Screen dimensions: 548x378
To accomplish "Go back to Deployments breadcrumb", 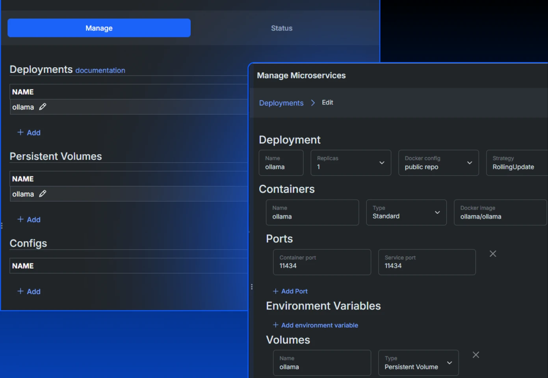I will click(x=281, y=103).
